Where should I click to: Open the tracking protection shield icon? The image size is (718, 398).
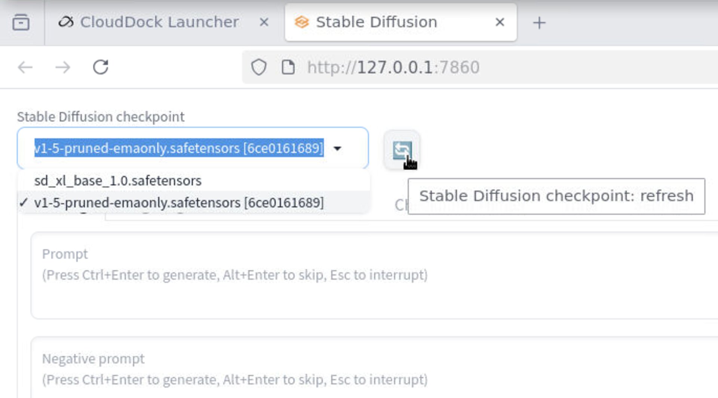pyautogui.click(x=260, y=67)
